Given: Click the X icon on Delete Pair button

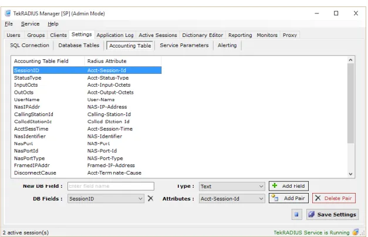Looking at the screenshot, I should (318, 198).
